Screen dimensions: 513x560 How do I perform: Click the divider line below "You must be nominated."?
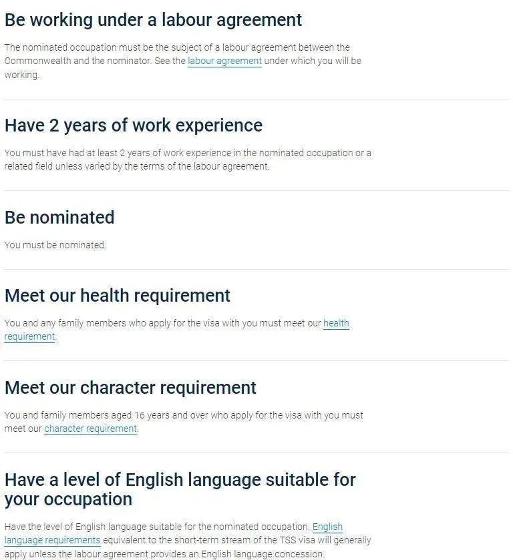256,269
